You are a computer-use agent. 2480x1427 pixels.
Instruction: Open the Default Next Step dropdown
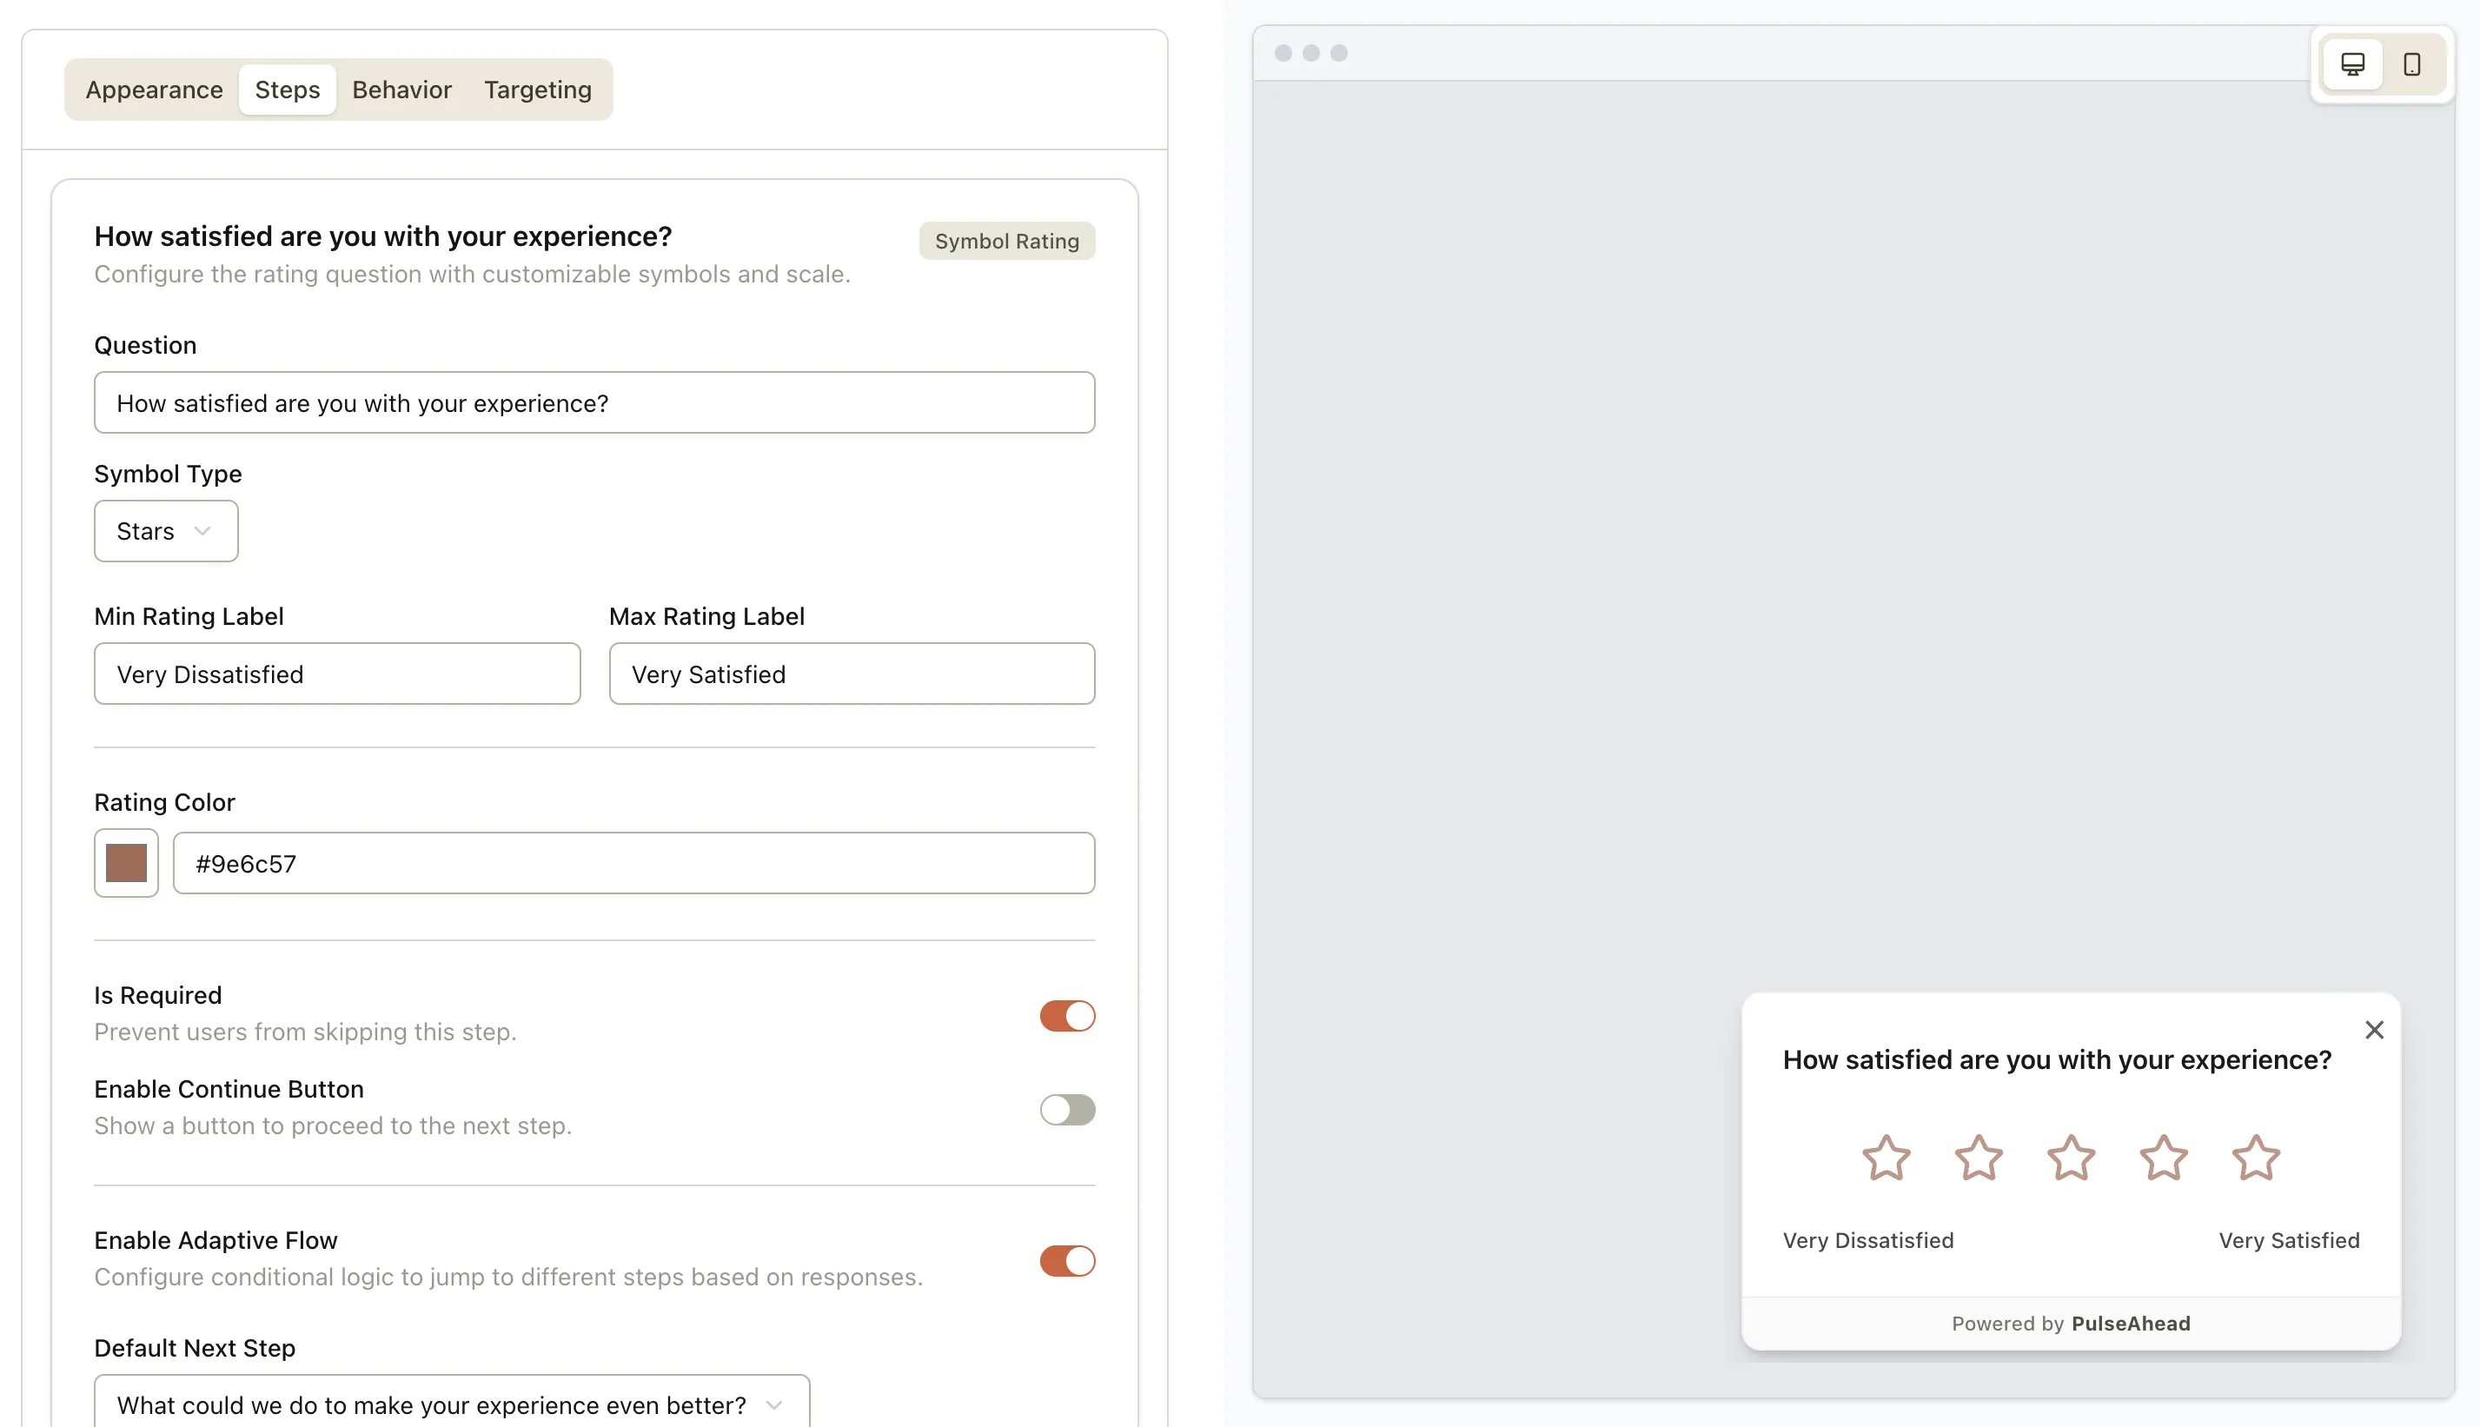point(452,1404)
